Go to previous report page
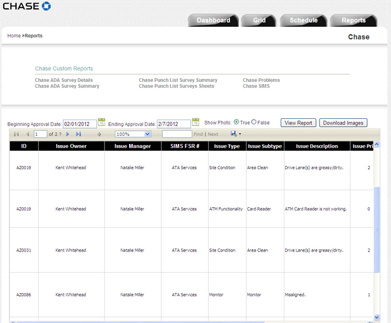The image size is (391, 323). coord(28,134)
